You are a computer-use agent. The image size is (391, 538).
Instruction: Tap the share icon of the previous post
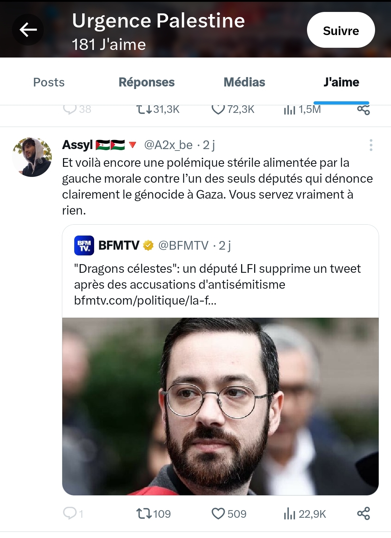point(363,110)
